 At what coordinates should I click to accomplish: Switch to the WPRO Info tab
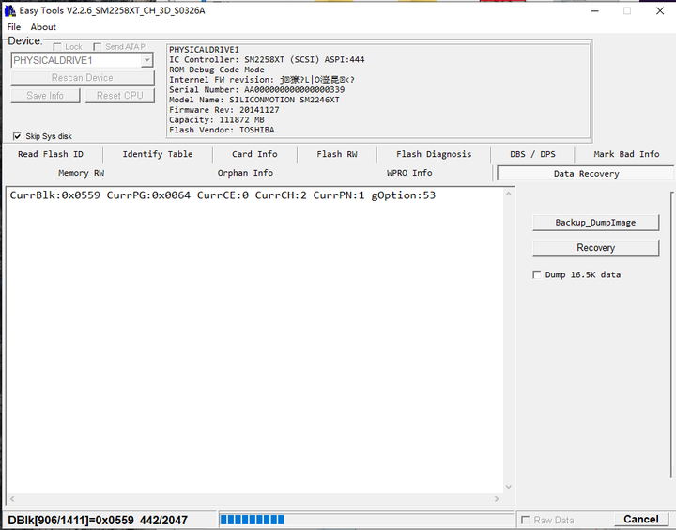tap(409, 173)
